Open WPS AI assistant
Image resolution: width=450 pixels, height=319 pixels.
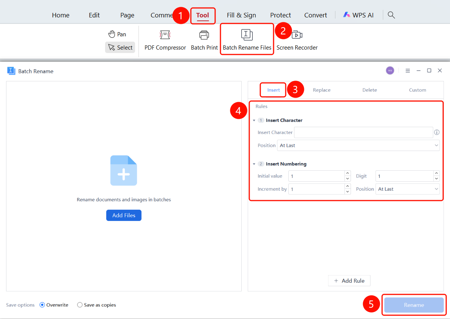click(359, 15)
